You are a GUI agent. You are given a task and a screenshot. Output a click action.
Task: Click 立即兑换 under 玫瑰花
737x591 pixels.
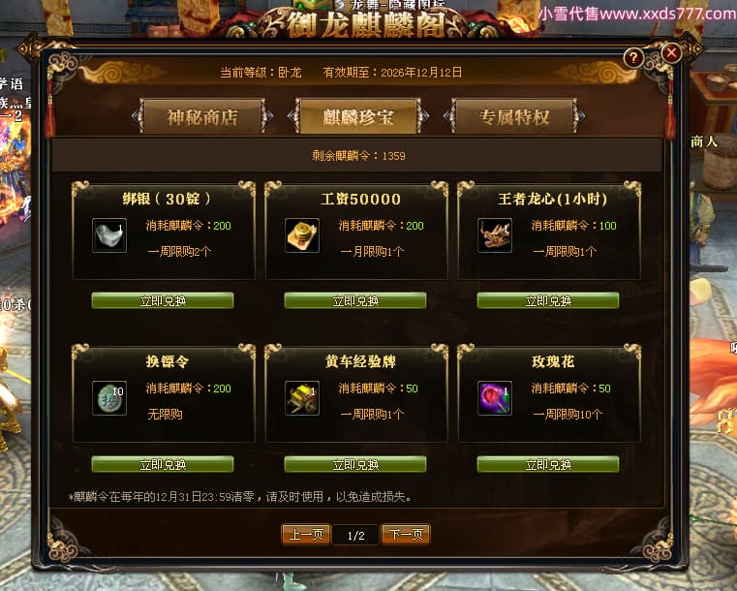pos(548,464)
